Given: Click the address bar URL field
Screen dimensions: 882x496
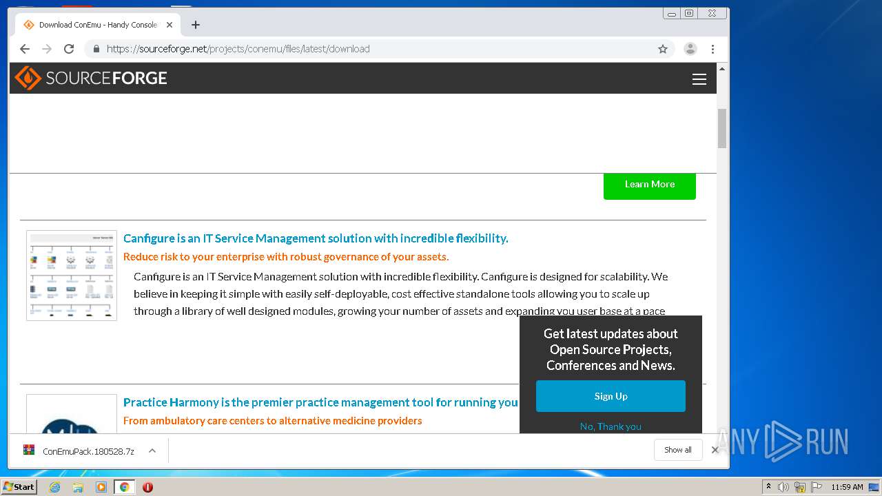Looking at the screenshot, I should coord(379,49).
